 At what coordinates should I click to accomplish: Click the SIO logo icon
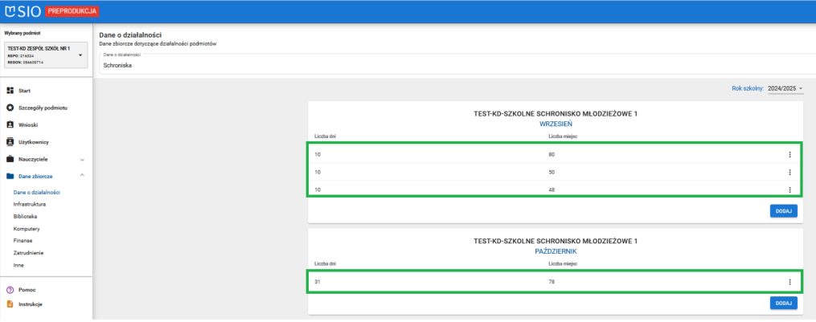[10, 11]
